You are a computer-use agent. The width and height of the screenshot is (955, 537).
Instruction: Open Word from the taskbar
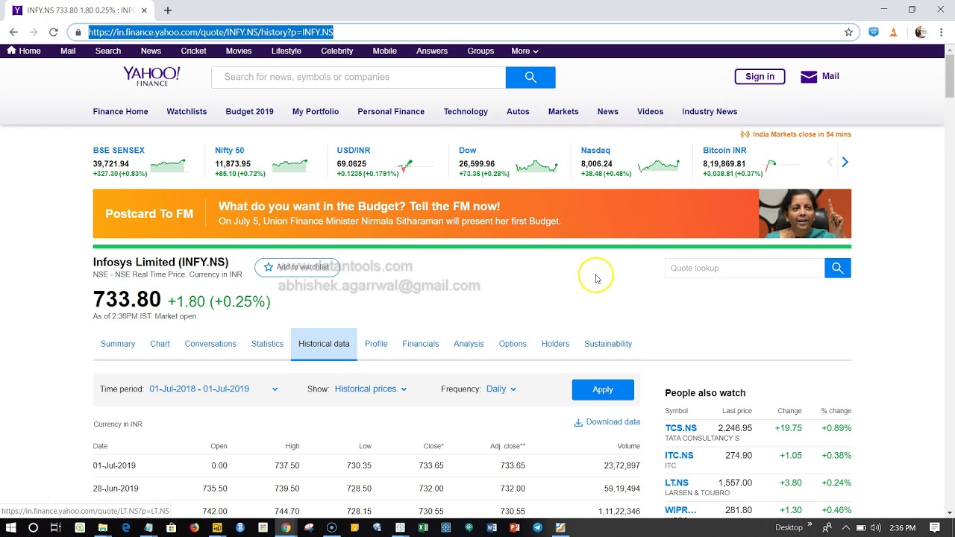[x=492, y=527]
